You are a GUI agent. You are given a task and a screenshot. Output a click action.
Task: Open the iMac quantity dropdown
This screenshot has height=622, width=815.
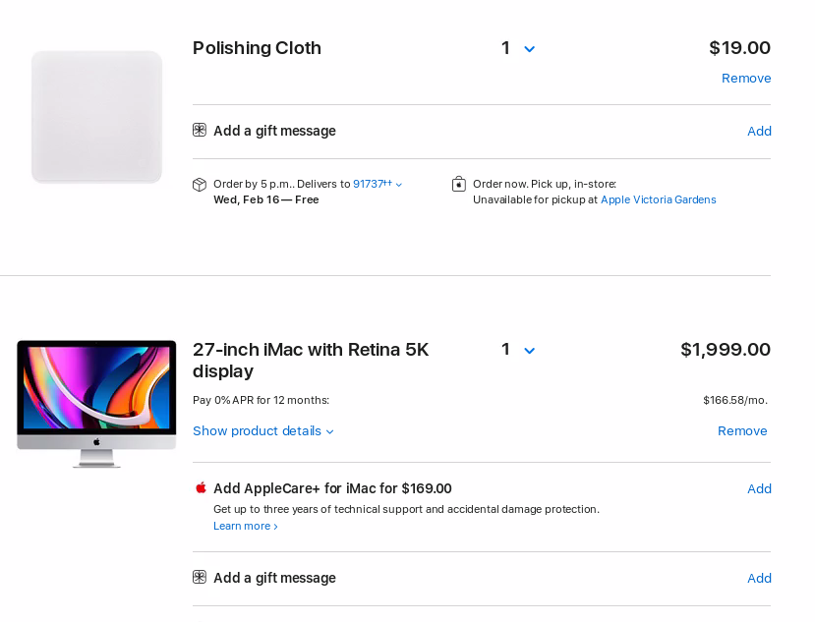pyautogui.click(x=518, y=350)
